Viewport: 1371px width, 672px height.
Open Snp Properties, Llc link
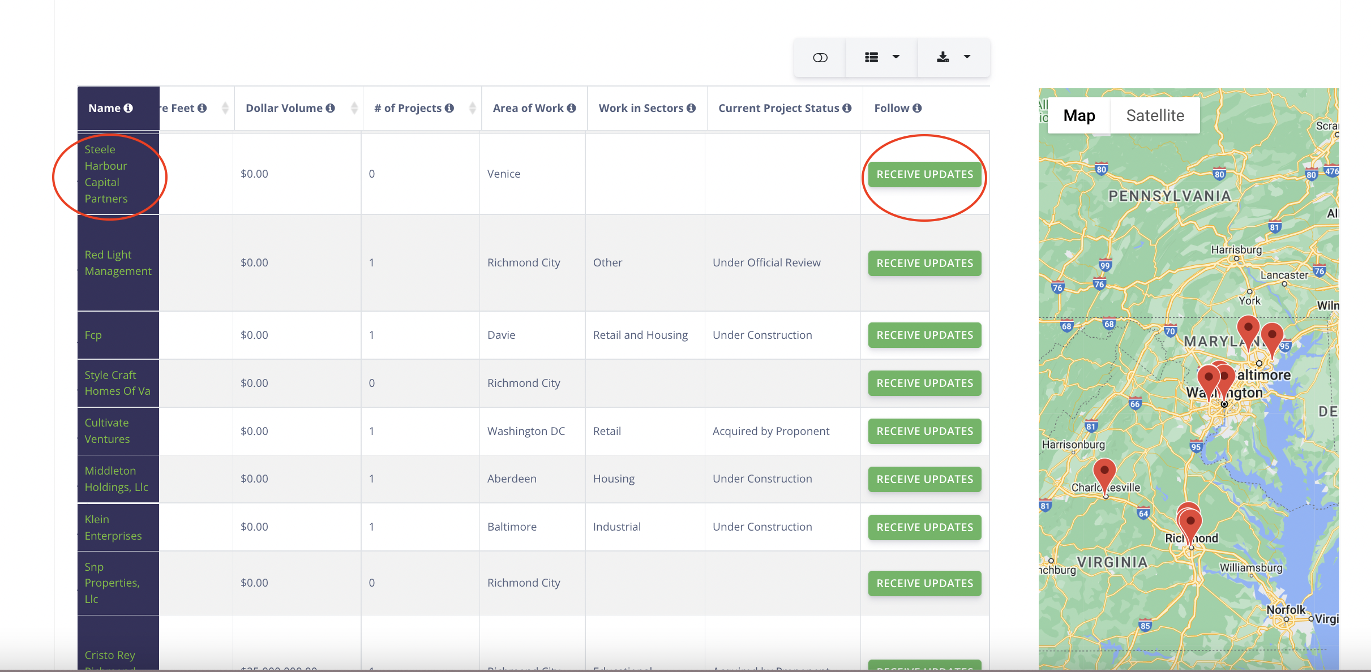(x=112, y=583)
